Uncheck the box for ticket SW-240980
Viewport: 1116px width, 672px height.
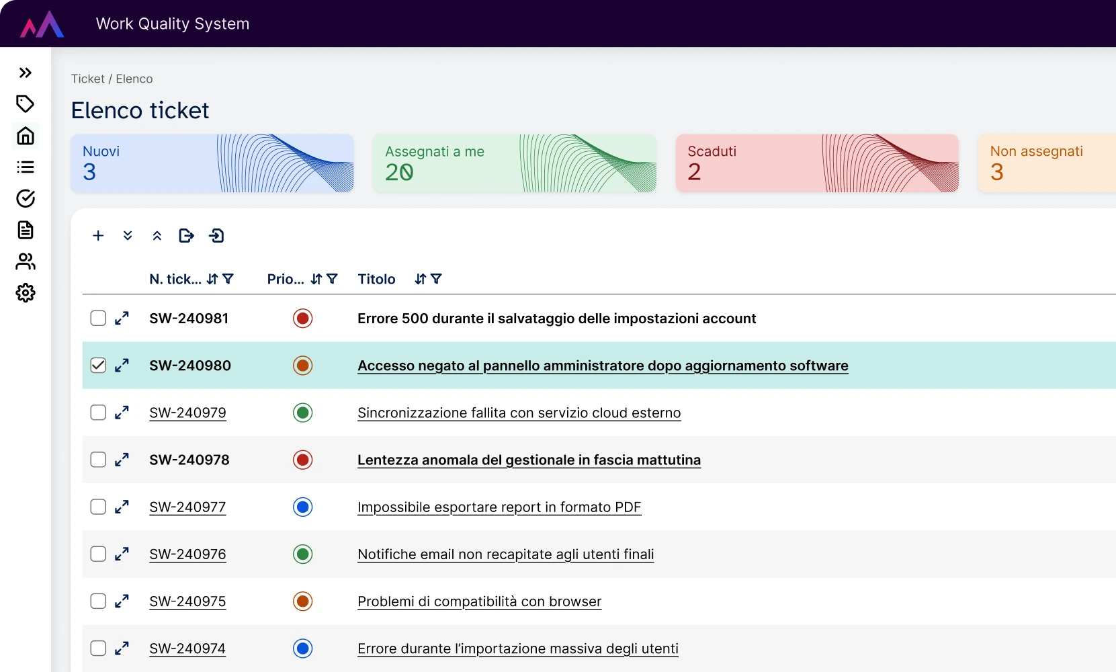(98, 366)
